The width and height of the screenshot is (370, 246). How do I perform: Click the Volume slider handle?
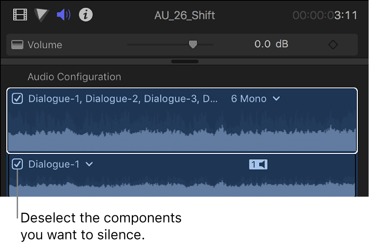(193, 45)
